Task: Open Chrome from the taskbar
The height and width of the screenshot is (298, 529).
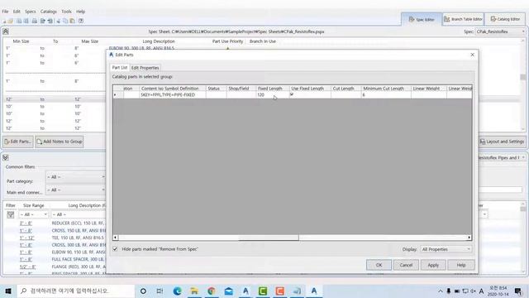Action: (212, 291)
